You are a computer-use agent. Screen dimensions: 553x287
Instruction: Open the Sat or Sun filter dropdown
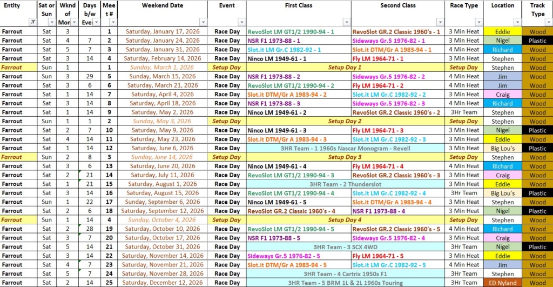point(52,22)
